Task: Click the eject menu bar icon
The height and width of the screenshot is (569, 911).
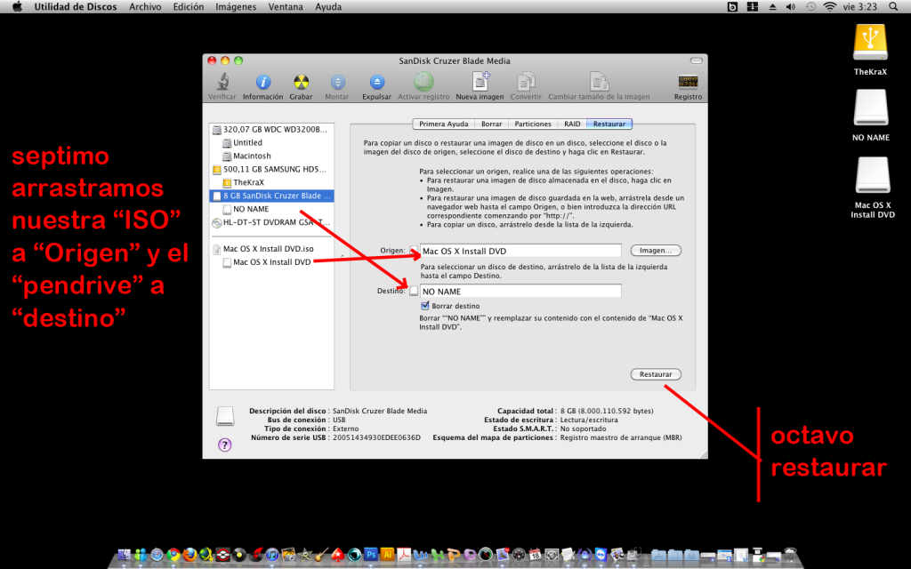Action: click(772, 7)
